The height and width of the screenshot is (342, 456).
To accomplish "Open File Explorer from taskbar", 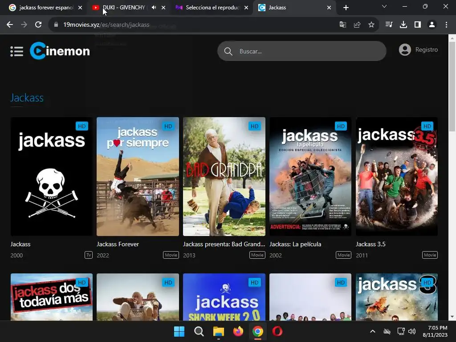I will 218,331.
